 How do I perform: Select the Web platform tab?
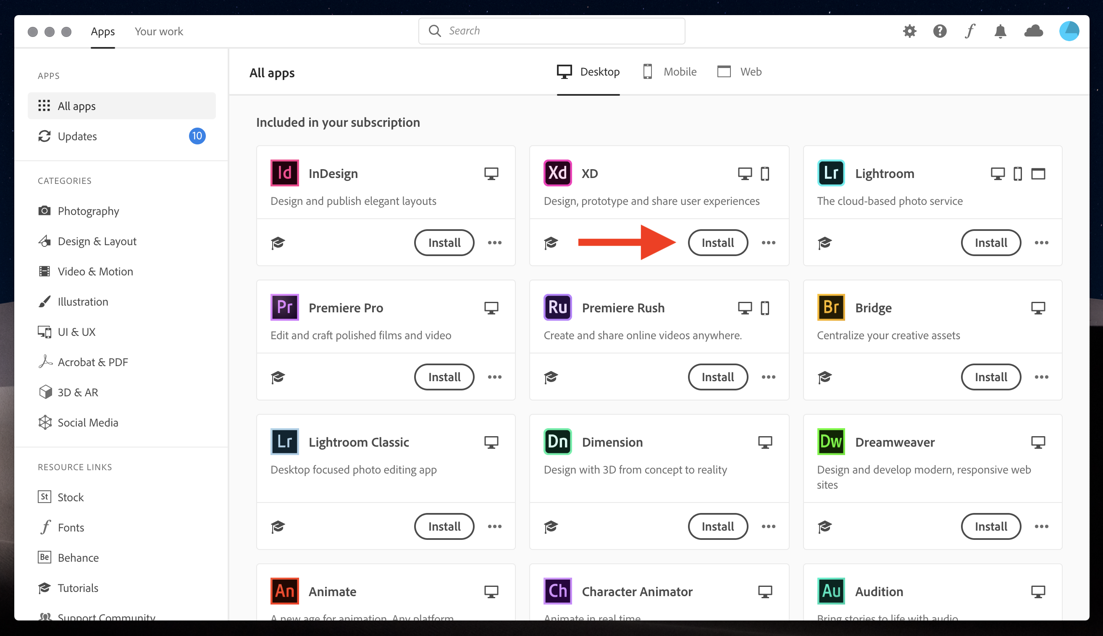pos(739,72)
